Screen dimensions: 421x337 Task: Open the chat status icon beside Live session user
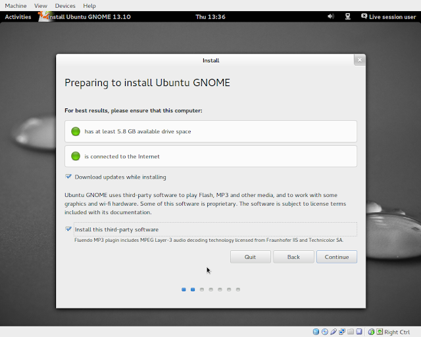(x=364, y=16)
